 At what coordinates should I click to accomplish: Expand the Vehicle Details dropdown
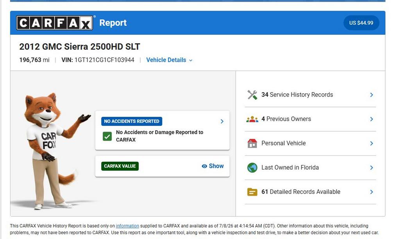point(169,60)
